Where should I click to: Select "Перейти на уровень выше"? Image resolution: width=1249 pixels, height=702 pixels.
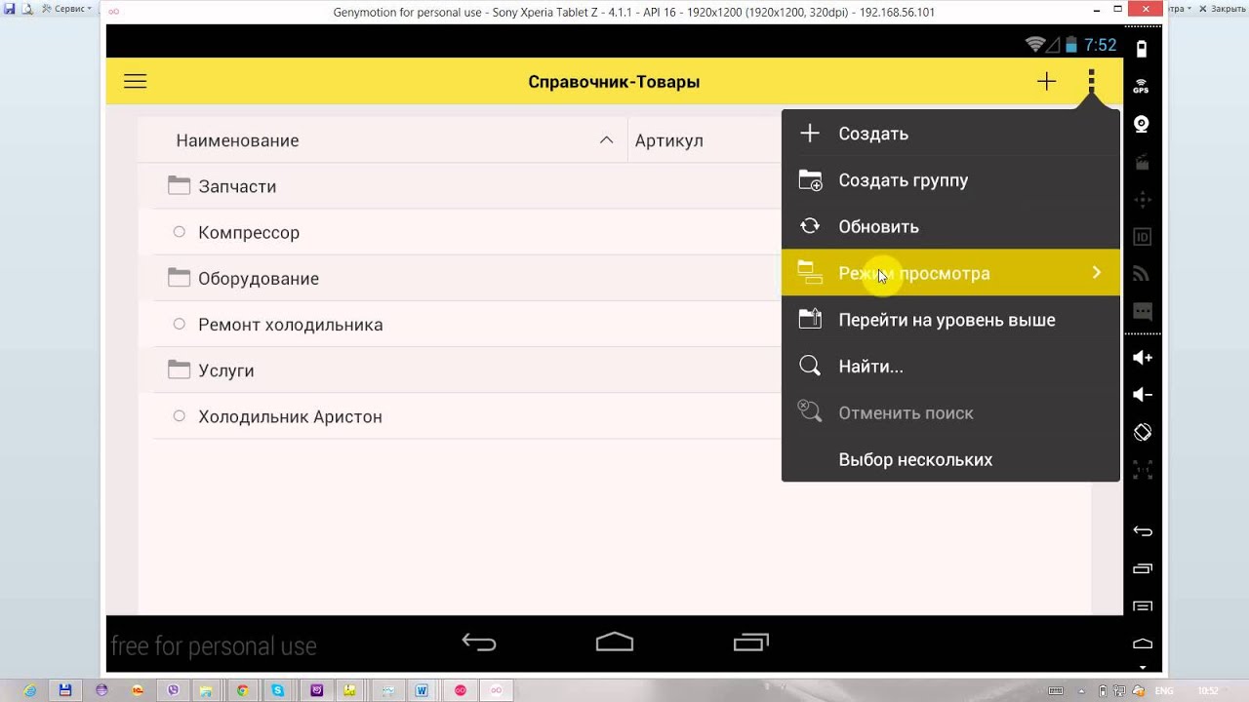950,320
